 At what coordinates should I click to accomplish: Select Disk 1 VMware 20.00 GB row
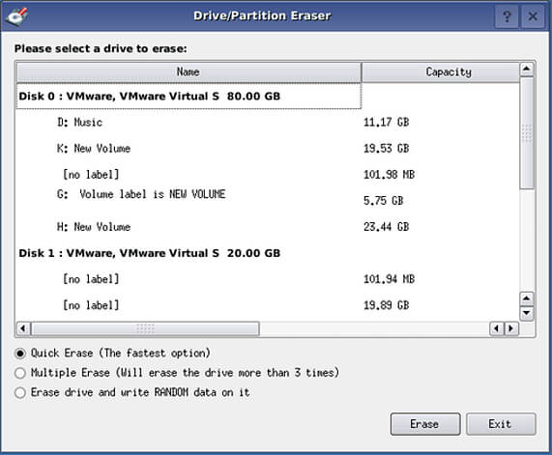pyautogui.click(x=149, y=253)
